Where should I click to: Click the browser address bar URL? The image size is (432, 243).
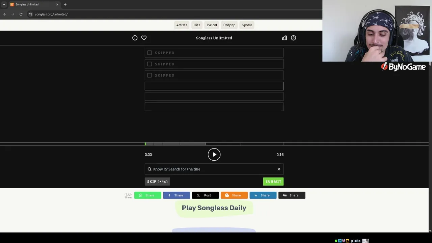[51, 14]
